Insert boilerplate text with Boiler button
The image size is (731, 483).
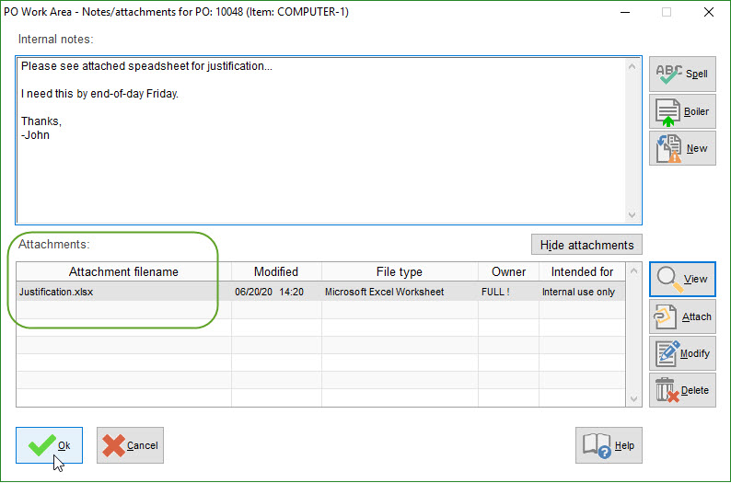pyautogui.click(x=682, y=112)
